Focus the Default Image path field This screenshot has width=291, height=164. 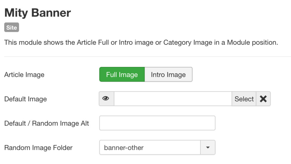point(173,99)
